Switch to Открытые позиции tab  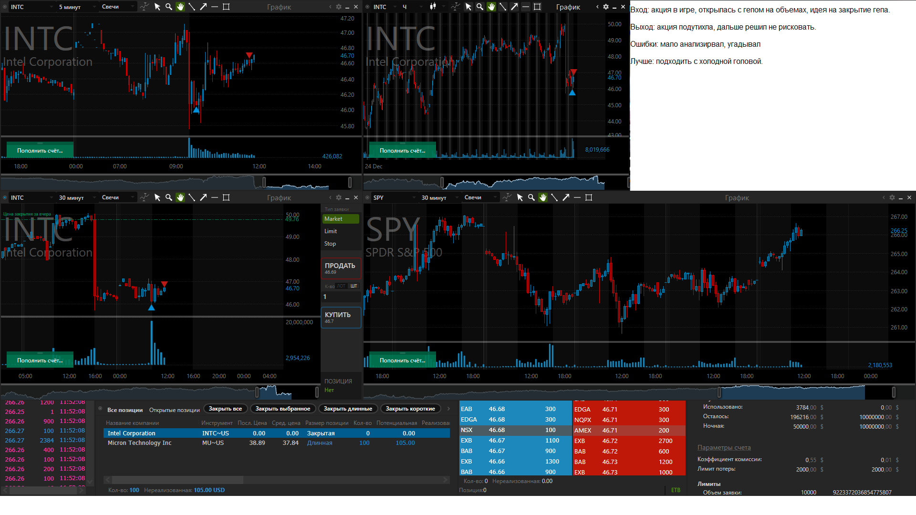(174, 410)
